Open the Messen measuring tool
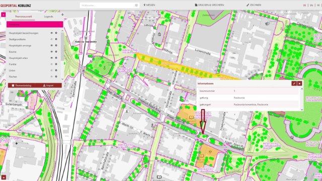The height and width of the screenshot is (181, 322). [149, 5]
